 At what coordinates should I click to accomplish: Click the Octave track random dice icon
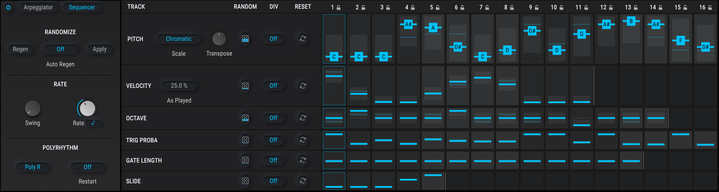(x=245, y=118)
